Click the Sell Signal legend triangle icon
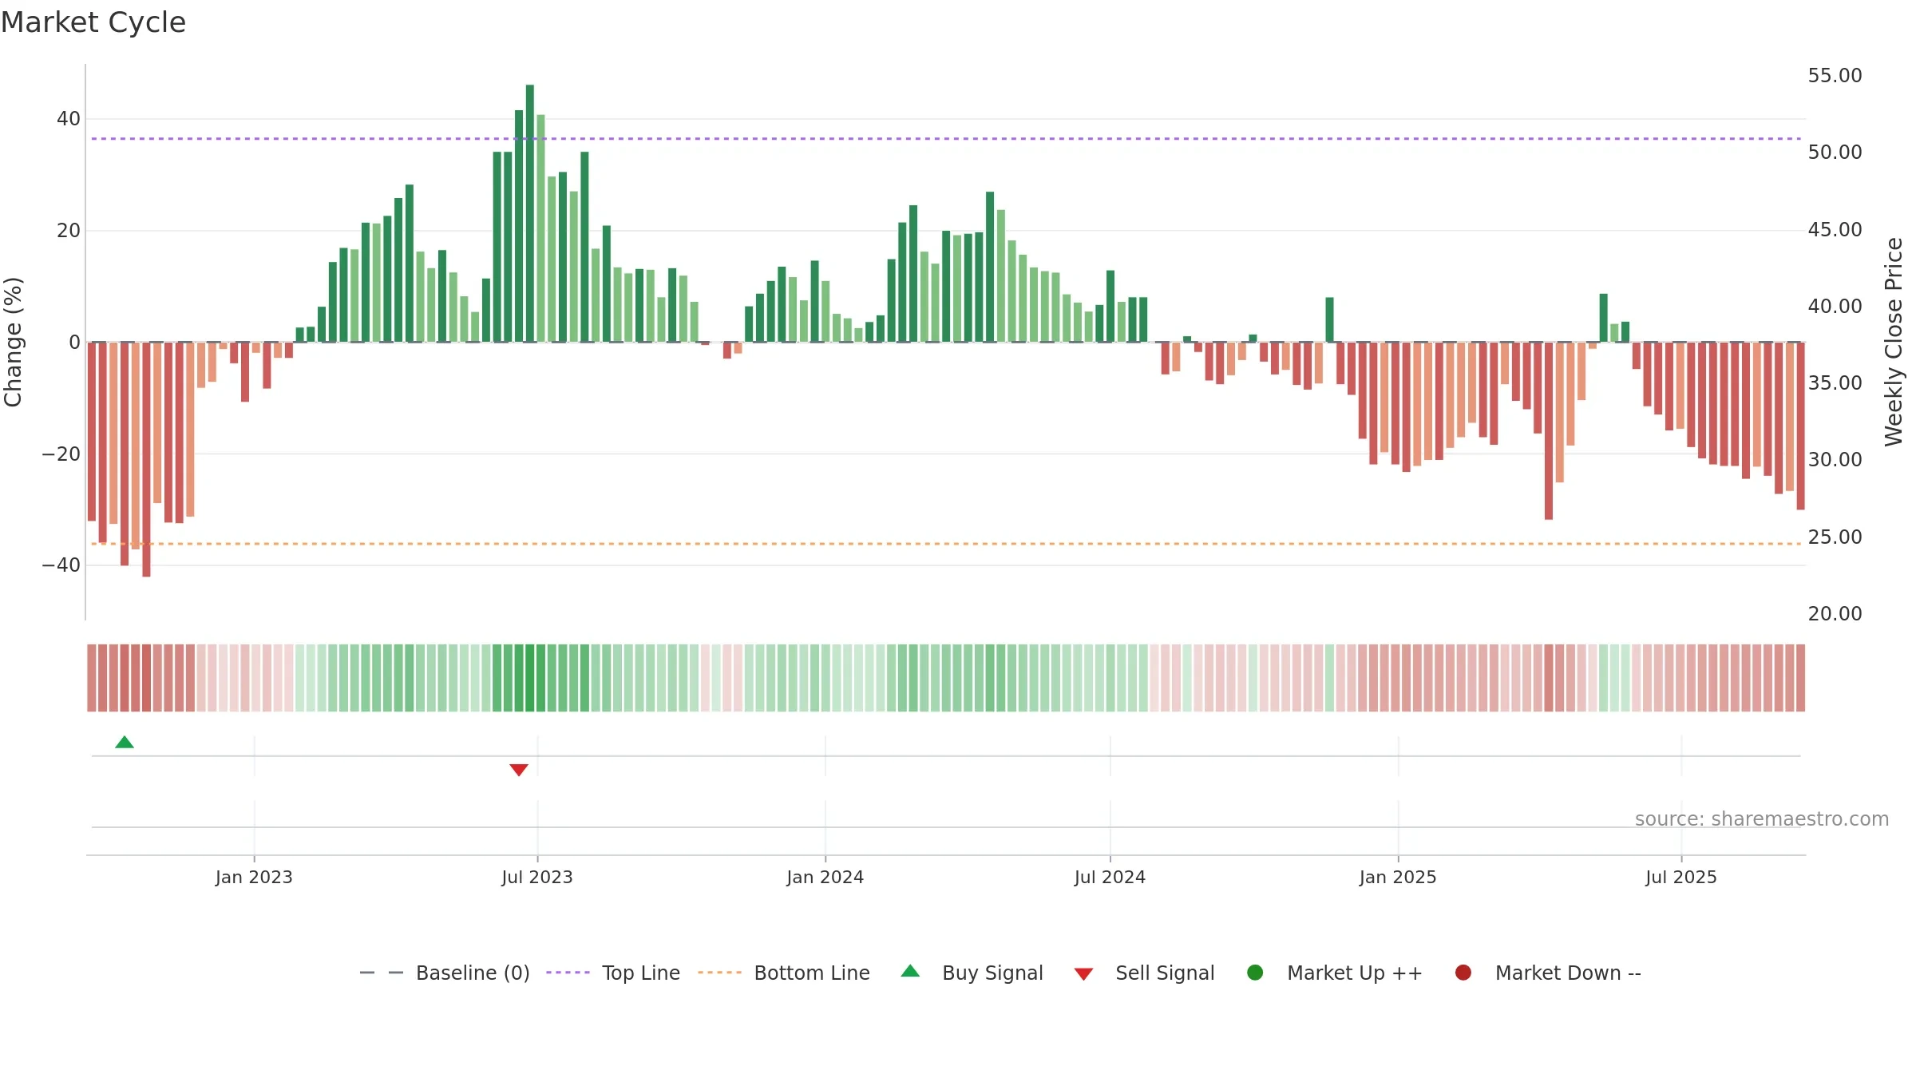Viewport: 1916px width, 1078px height. [1083, 974]
